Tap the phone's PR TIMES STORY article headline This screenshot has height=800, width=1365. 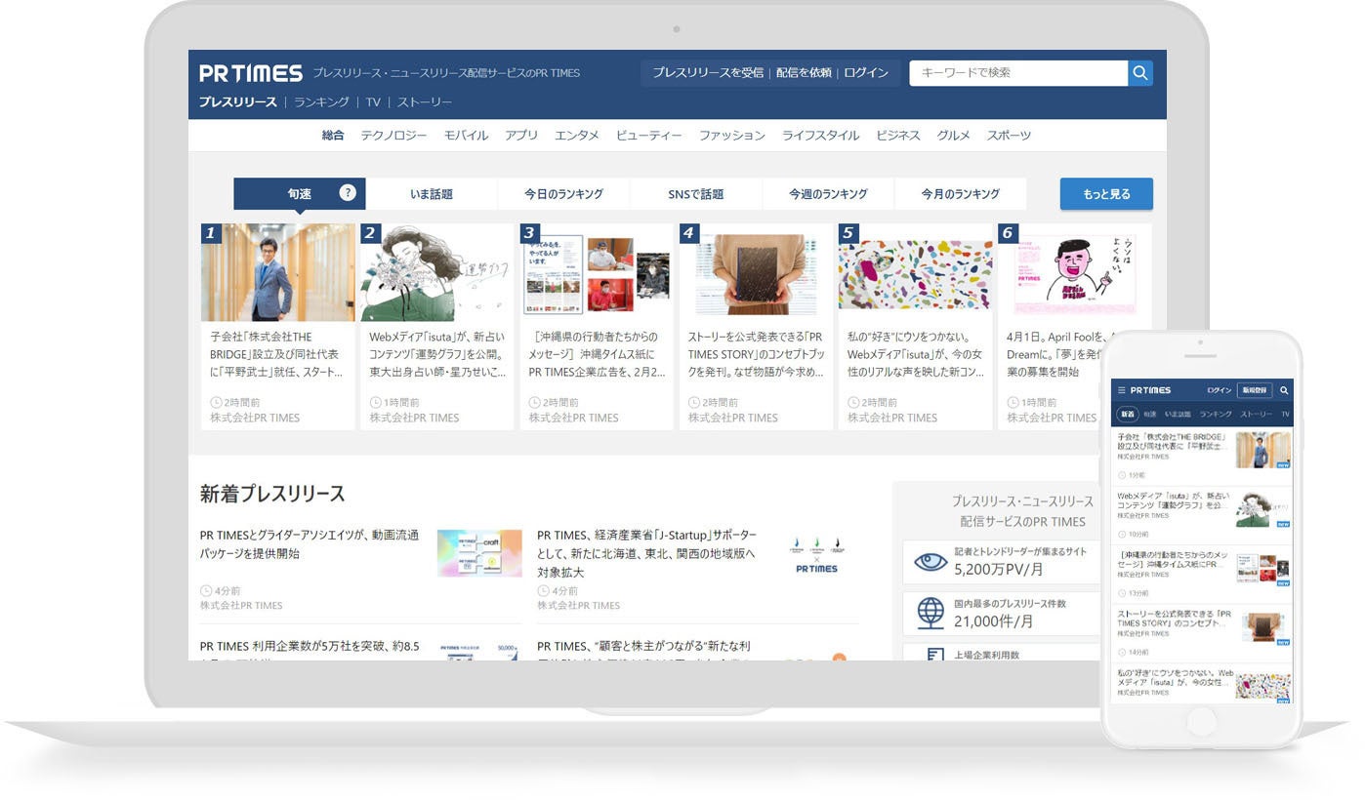1174,619
